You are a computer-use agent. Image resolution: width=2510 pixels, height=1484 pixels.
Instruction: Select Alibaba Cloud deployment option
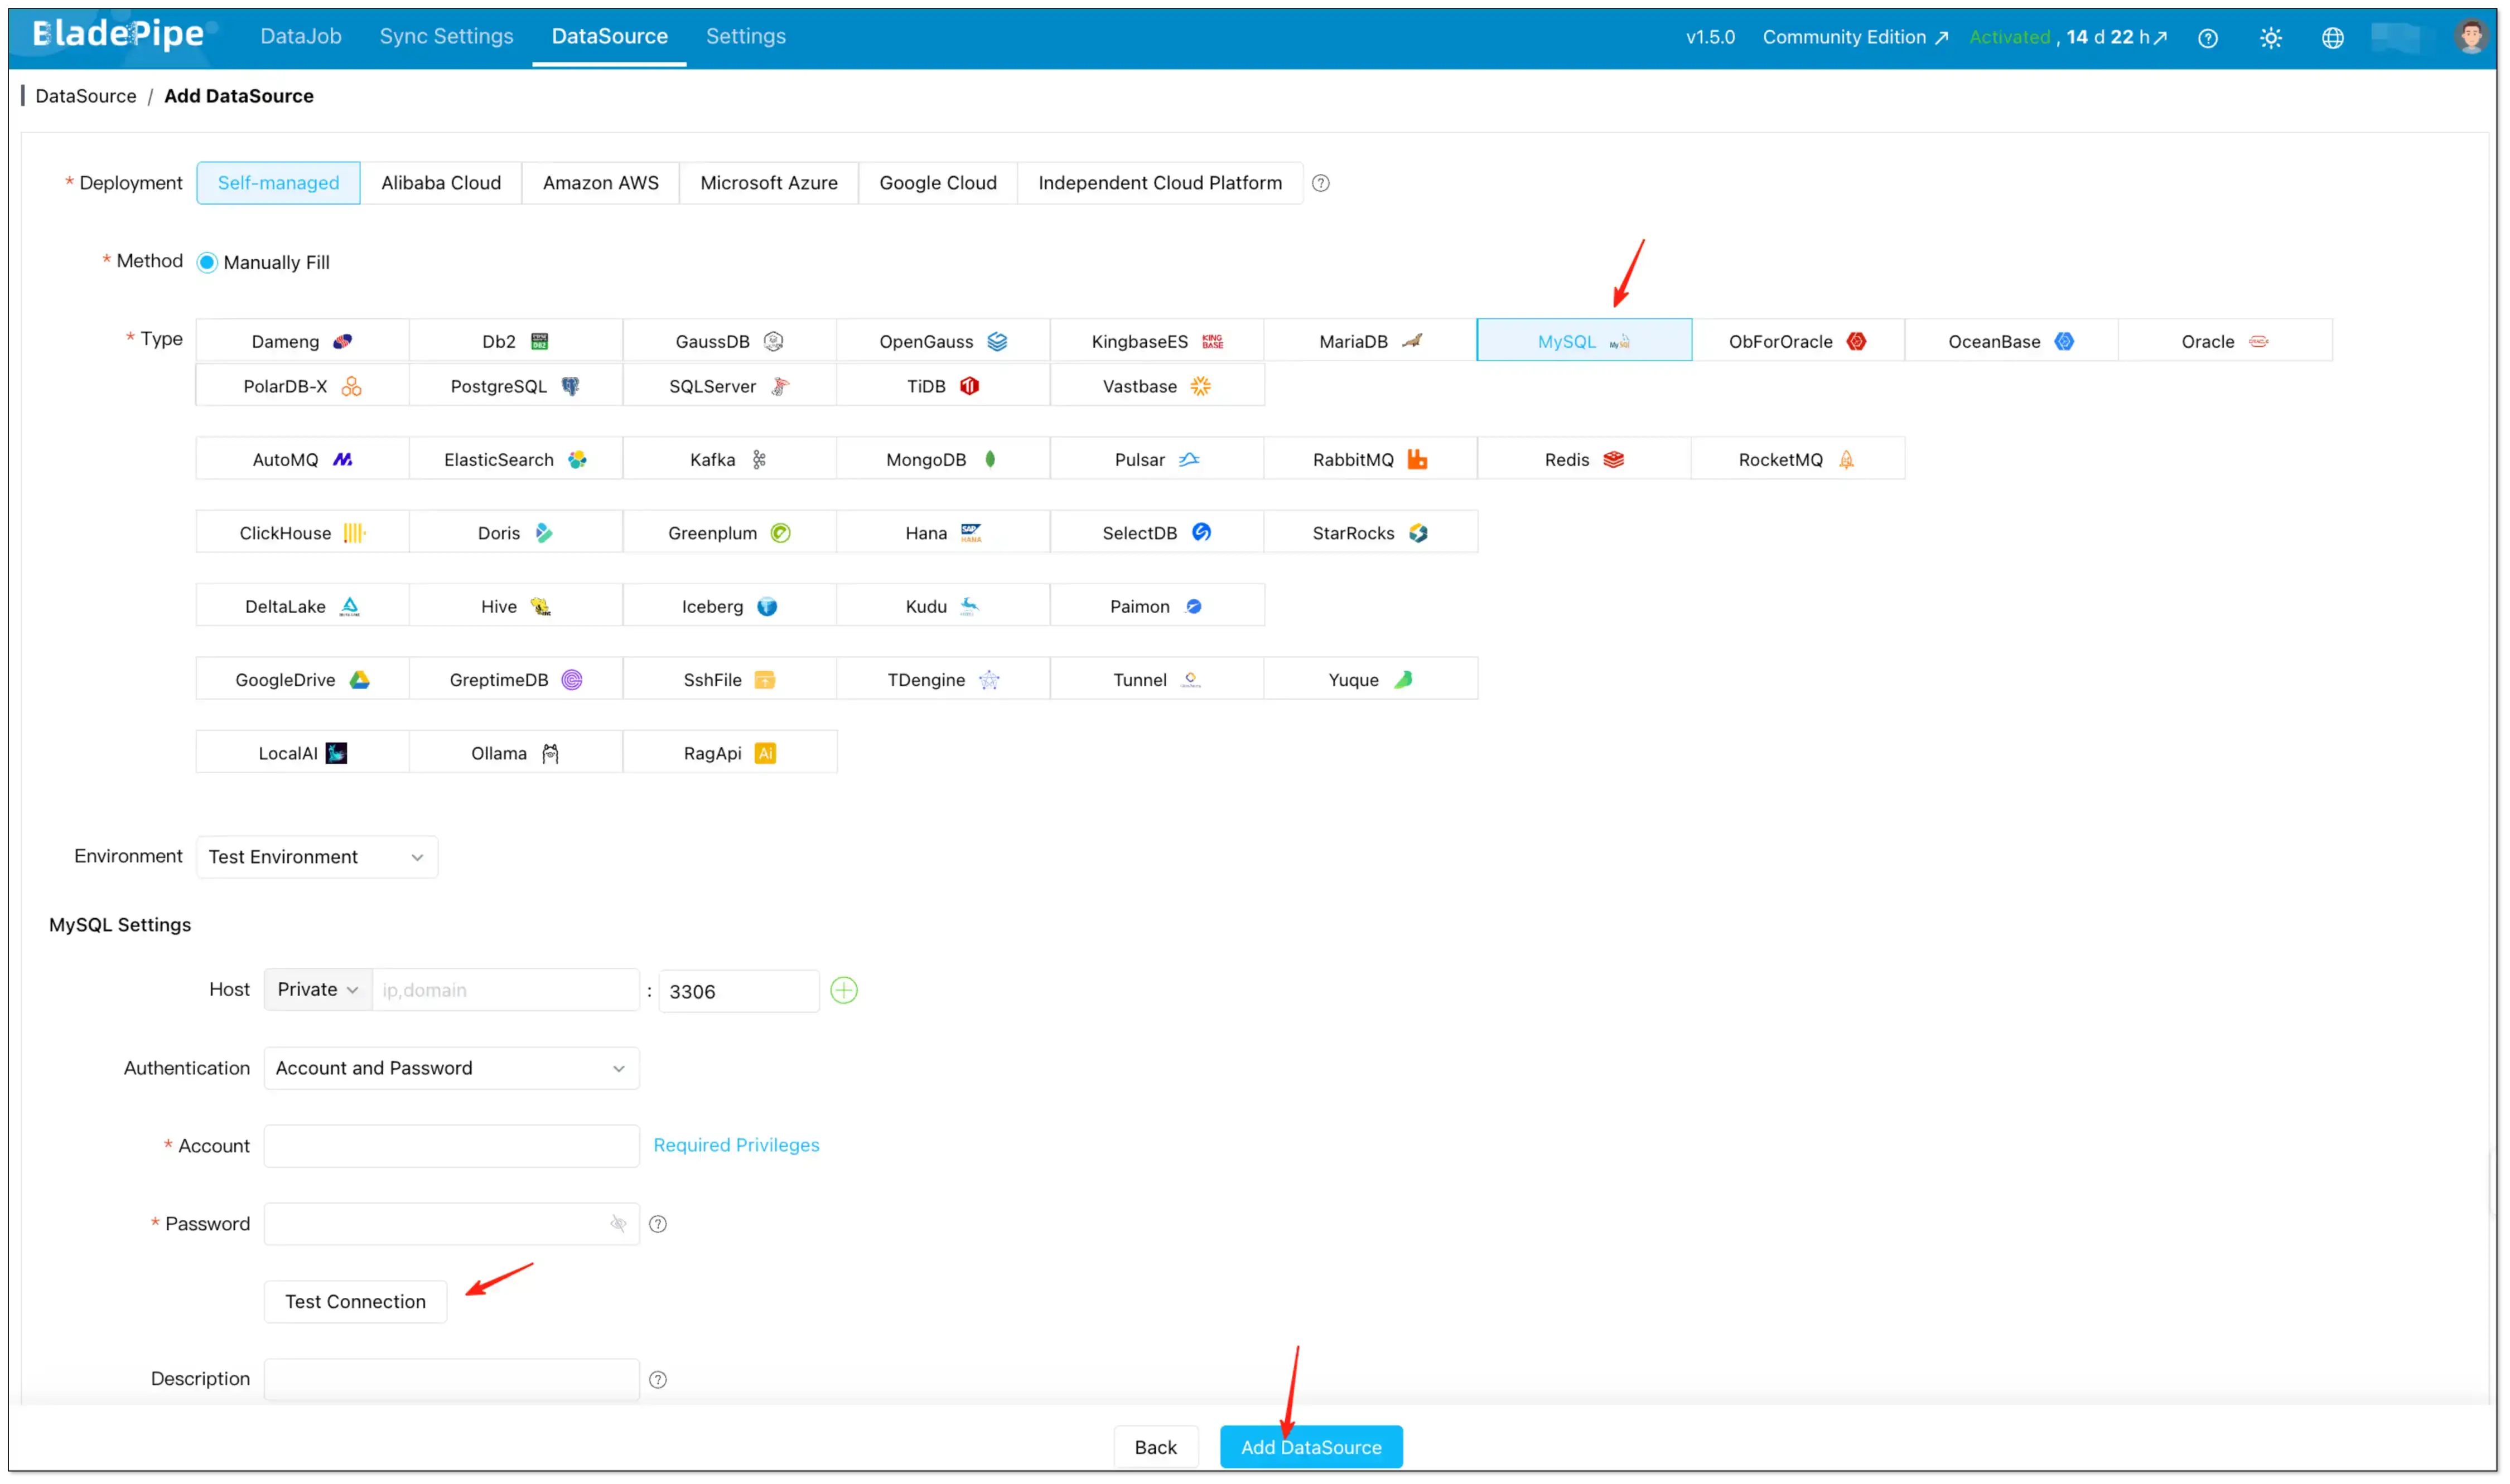441,183
